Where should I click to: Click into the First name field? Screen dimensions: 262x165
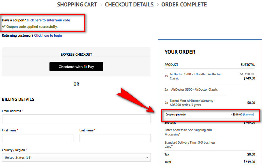[x=38, y=138]
